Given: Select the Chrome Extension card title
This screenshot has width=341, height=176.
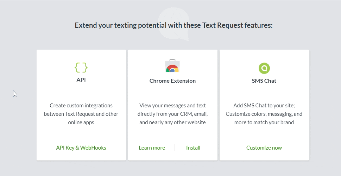Looking at the screenshot, I should (172, 81).
